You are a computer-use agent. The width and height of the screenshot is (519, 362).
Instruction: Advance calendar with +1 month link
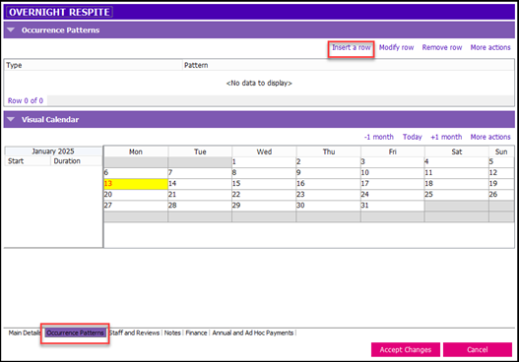(446, 137)
